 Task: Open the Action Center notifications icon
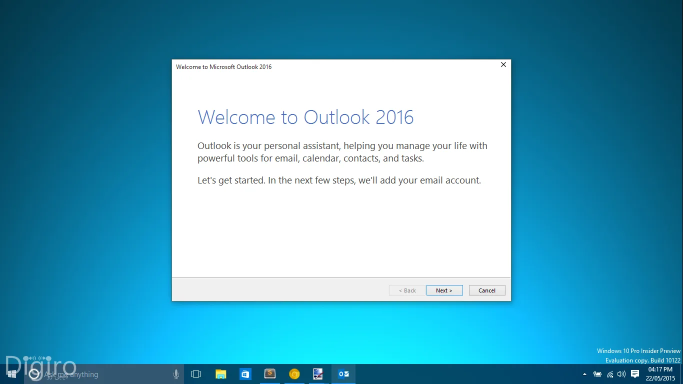(x=635, y=374)
